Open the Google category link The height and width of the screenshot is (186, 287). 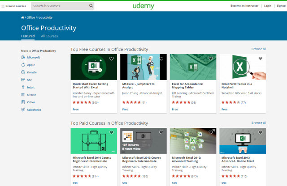click(x=32, y=72)
